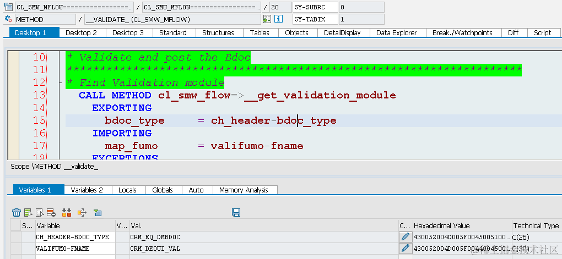
Task: Click the gear icon beside METHOD field
Action: (8, 19)
